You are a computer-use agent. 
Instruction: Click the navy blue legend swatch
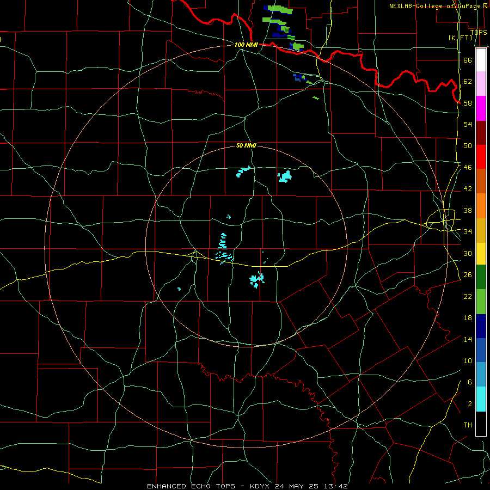coord(481,326)
